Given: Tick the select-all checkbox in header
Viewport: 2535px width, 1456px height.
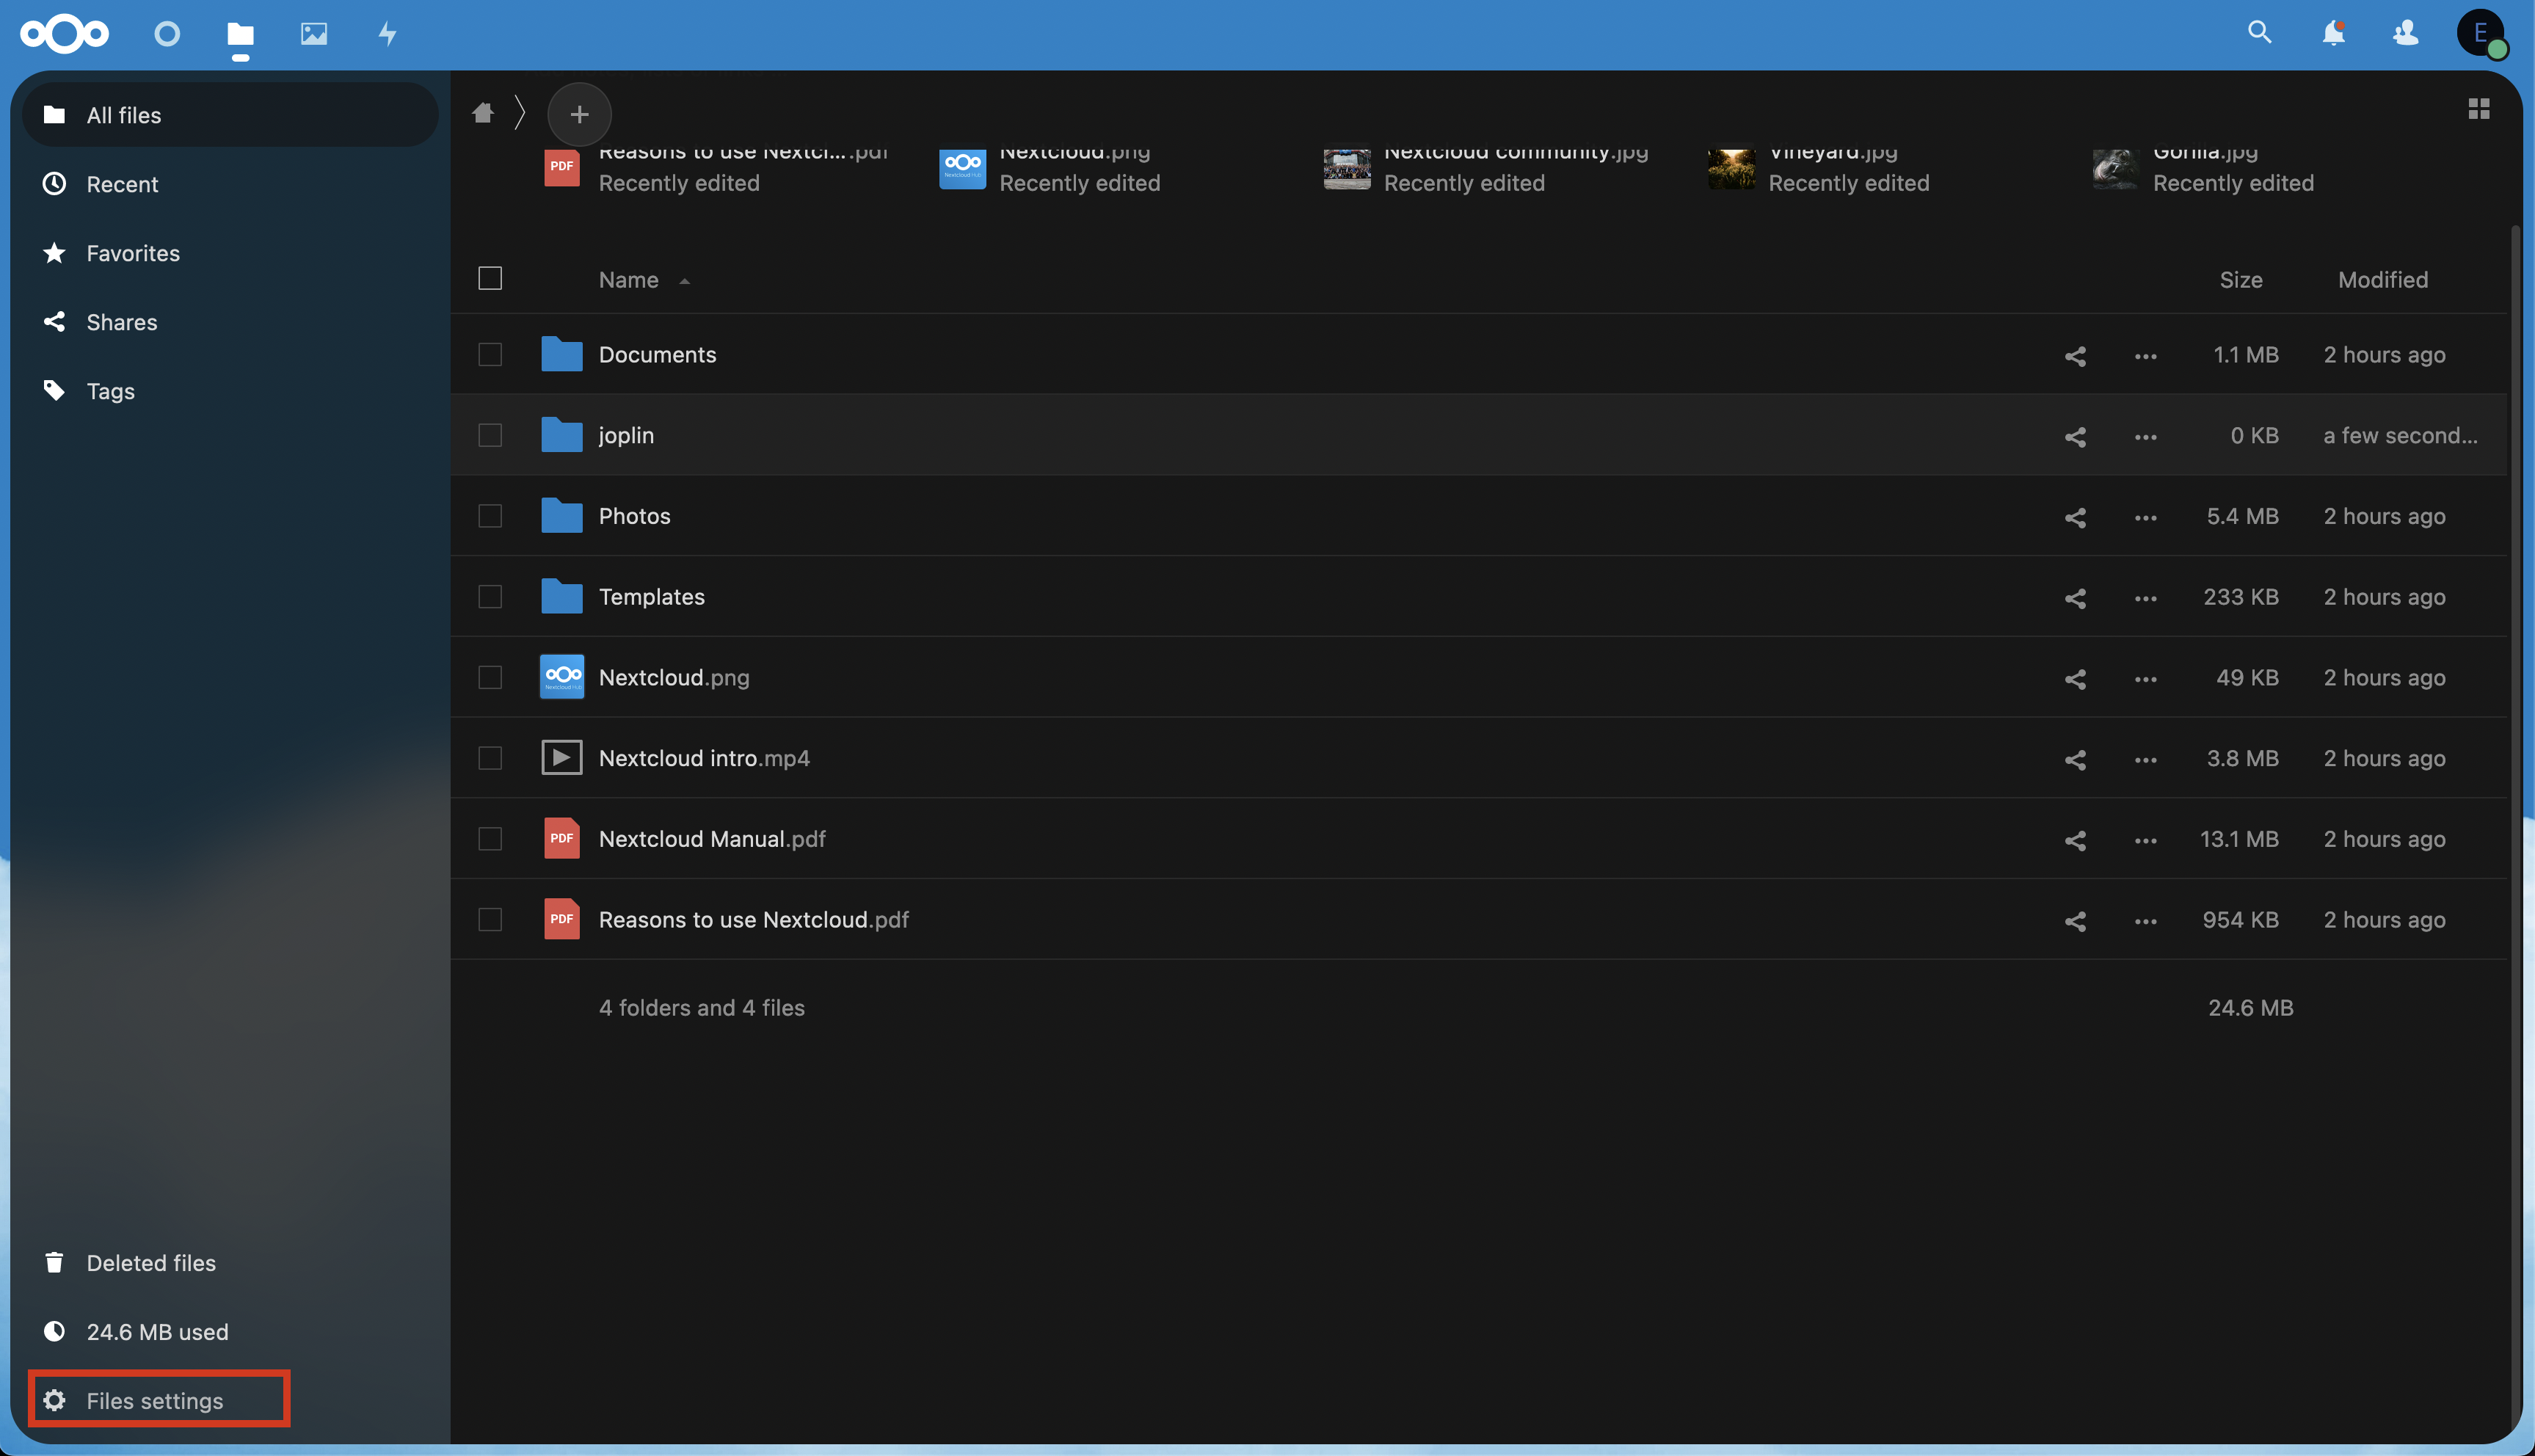Looking at the screenshot, I should pyautogui.click(x=490, y=279).
